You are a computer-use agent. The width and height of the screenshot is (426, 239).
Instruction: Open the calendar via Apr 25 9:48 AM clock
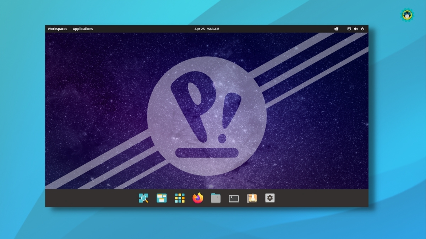(x=207, y=29)
